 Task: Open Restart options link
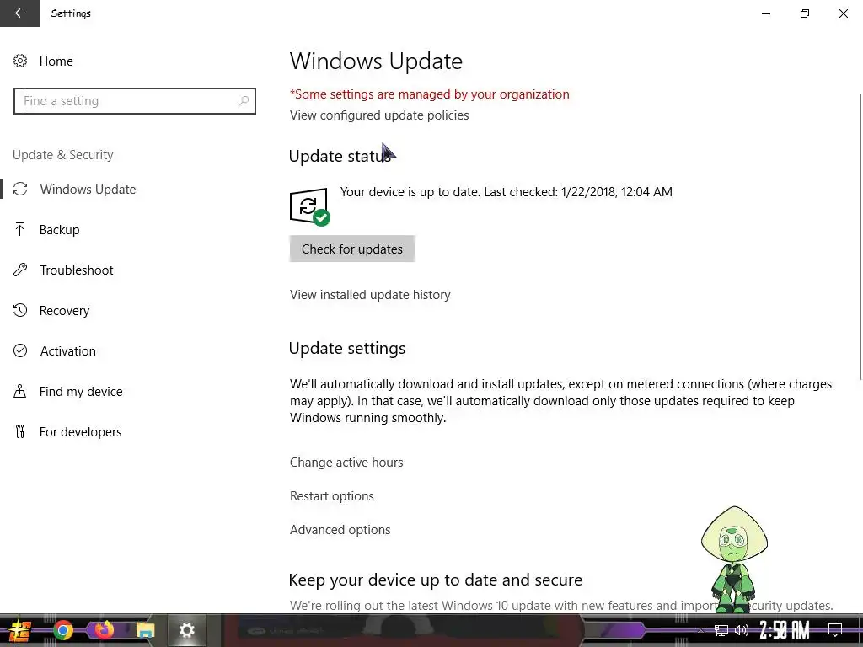pyautogui.click(x=332, y=496)
